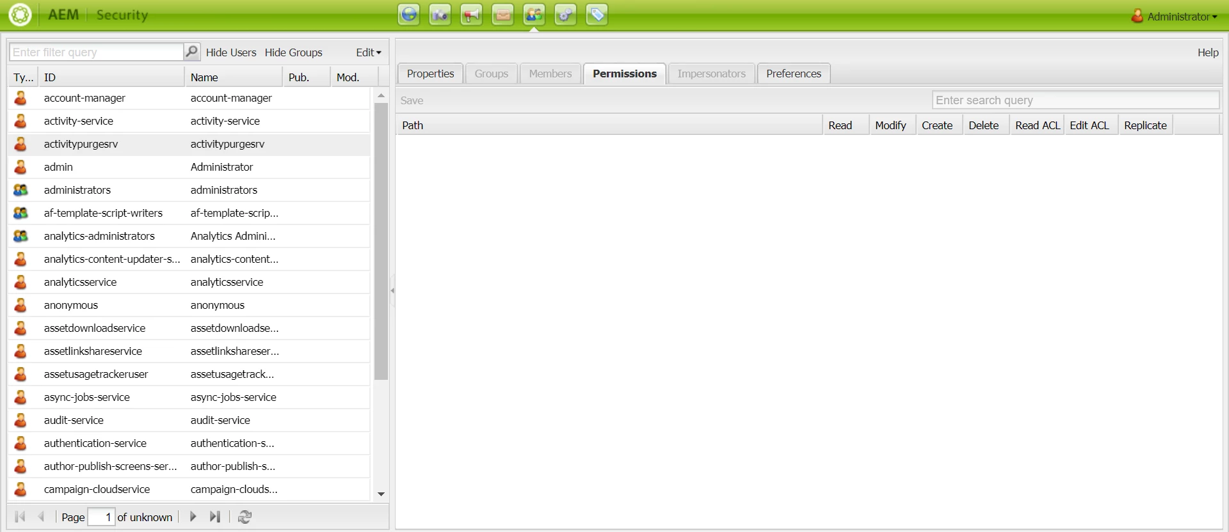1229x532 pixels.
Task: Click the Read column header
Action: point(846,125)
